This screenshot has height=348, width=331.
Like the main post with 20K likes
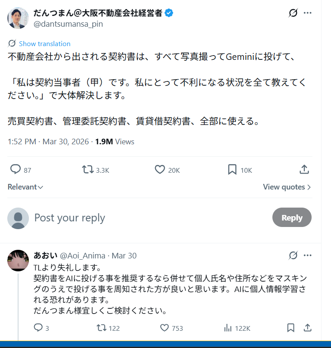[x=160, y=170]
